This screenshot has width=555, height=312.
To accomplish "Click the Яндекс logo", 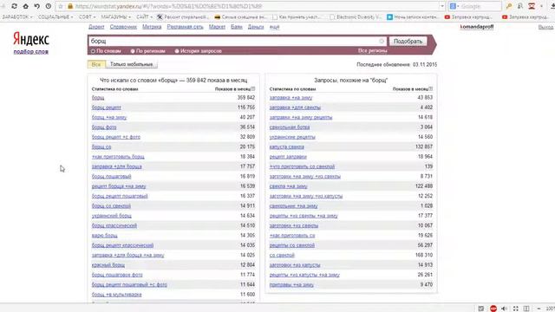I will click(31, 39).
